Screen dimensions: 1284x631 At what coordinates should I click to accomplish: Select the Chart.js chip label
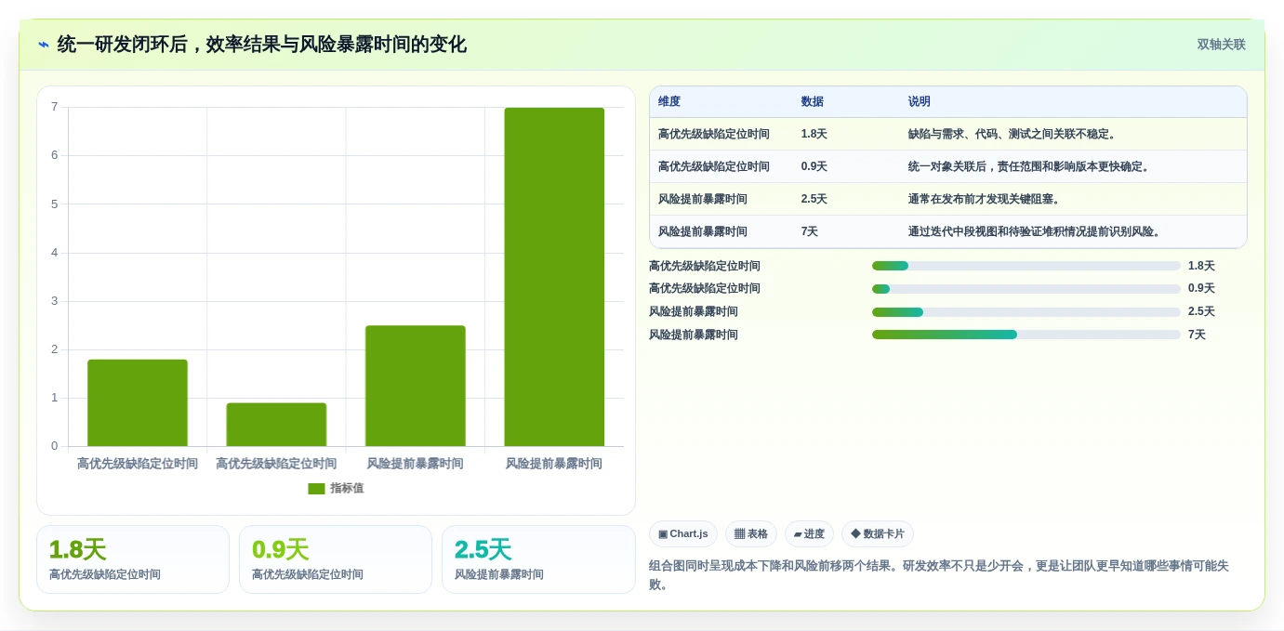point(689,534)
